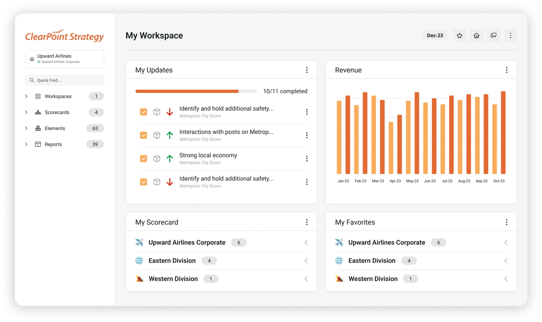Open the My Favorites panel three-dot menu

pyautogui.click(x=506, y=222)
